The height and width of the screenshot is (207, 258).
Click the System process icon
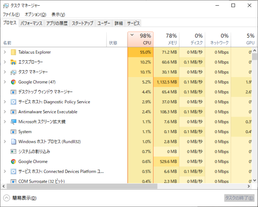(x=13, y=132)
